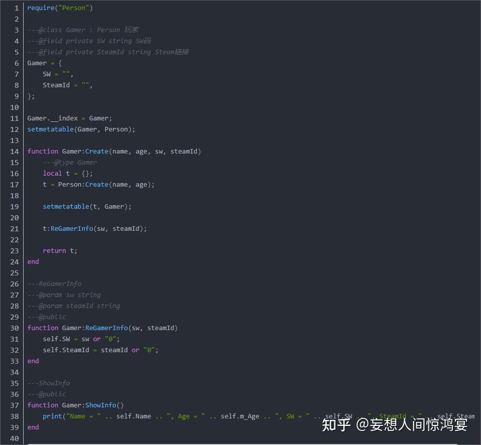This screenshot has width=481, height=445.
Task: Click 'setmetatable(t, Gamer);' call
Action: coord(87,207)
